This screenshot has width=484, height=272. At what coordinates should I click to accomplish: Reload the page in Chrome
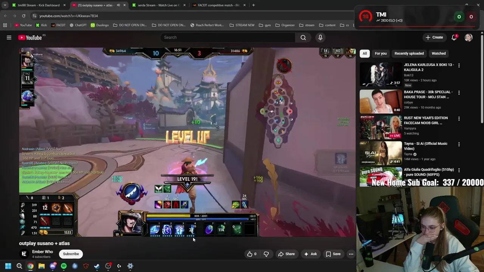point(23,16)
